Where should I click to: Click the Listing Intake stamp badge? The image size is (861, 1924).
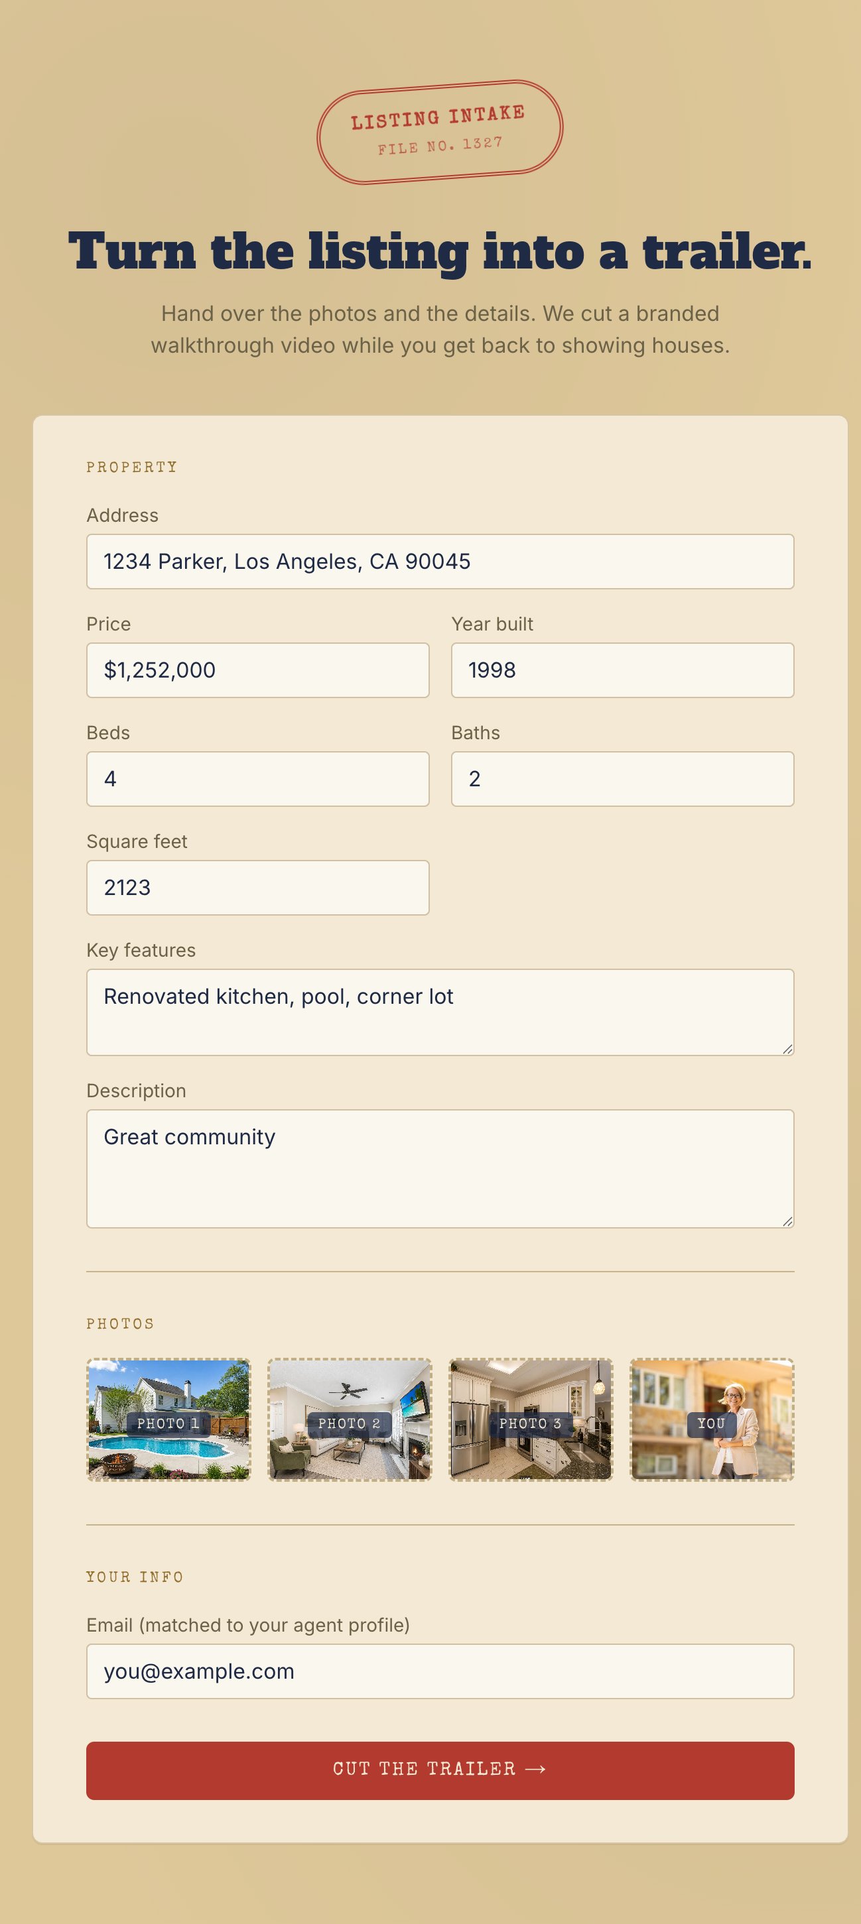(440, 131)
